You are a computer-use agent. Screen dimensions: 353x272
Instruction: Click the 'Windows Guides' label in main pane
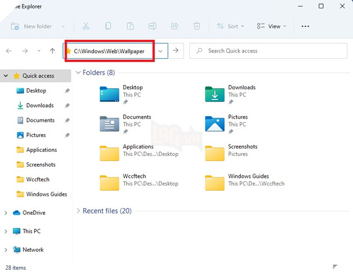pos(249,176)
